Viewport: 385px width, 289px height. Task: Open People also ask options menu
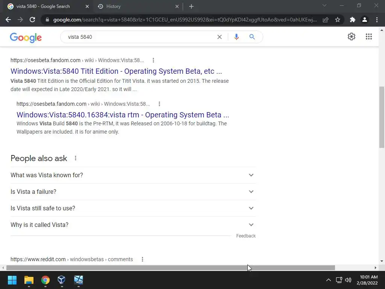76,158
